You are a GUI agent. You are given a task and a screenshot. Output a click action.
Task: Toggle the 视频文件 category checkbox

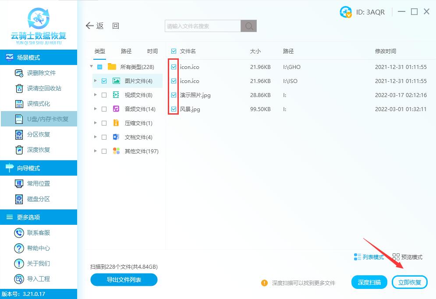(x=105, y=95)
